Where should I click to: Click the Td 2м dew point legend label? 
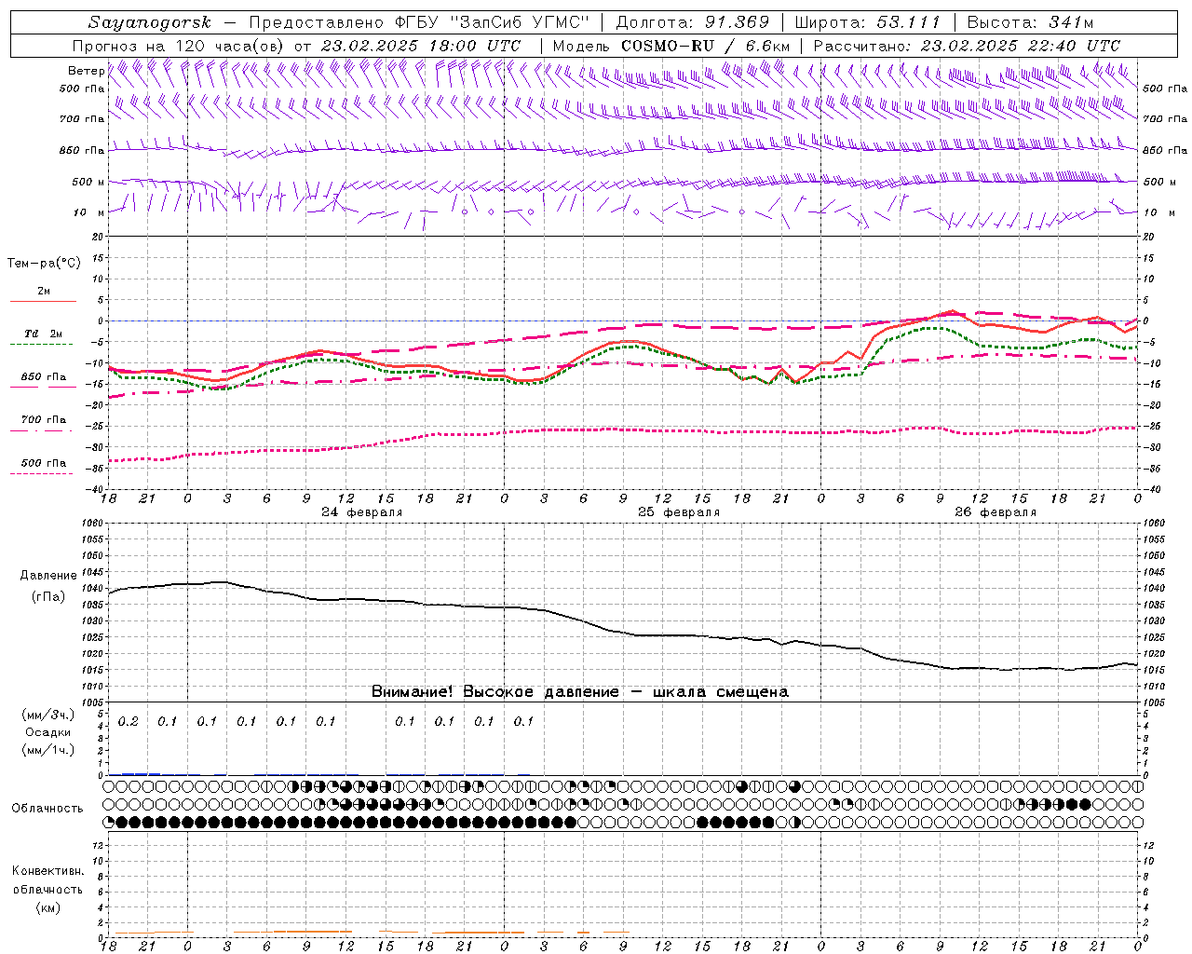(x=44, y=334)
